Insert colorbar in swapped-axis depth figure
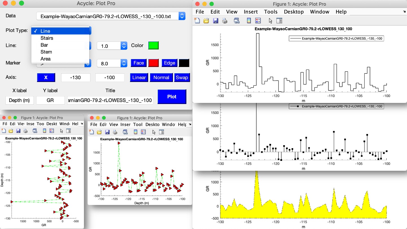Viewport: 407px width, 229px height. click(44, 131)
